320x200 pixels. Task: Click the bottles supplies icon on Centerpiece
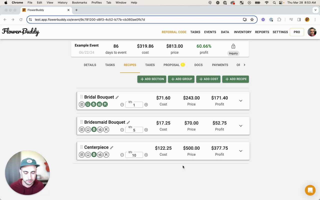coord(100,155)
